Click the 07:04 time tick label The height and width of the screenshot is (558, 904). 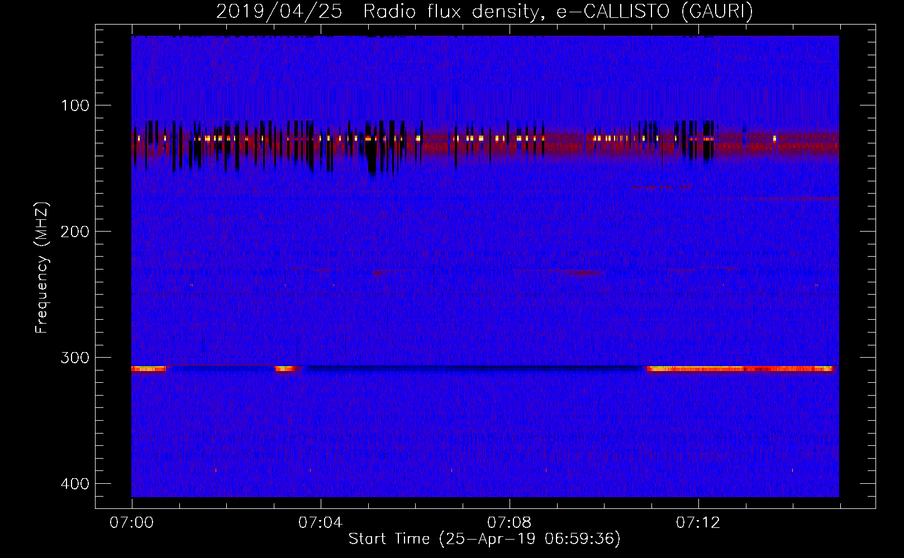[x=320, y=523]
